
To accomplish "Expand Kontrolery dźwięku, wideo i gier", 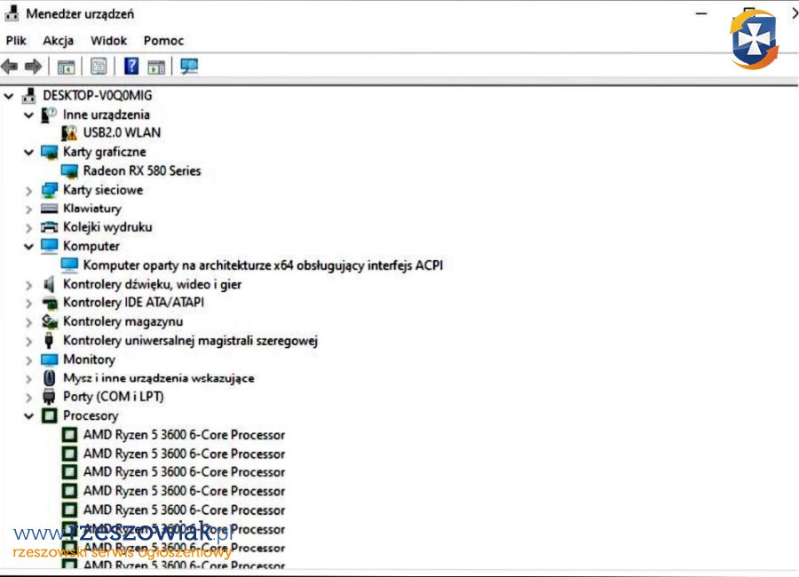I will 29,285.
